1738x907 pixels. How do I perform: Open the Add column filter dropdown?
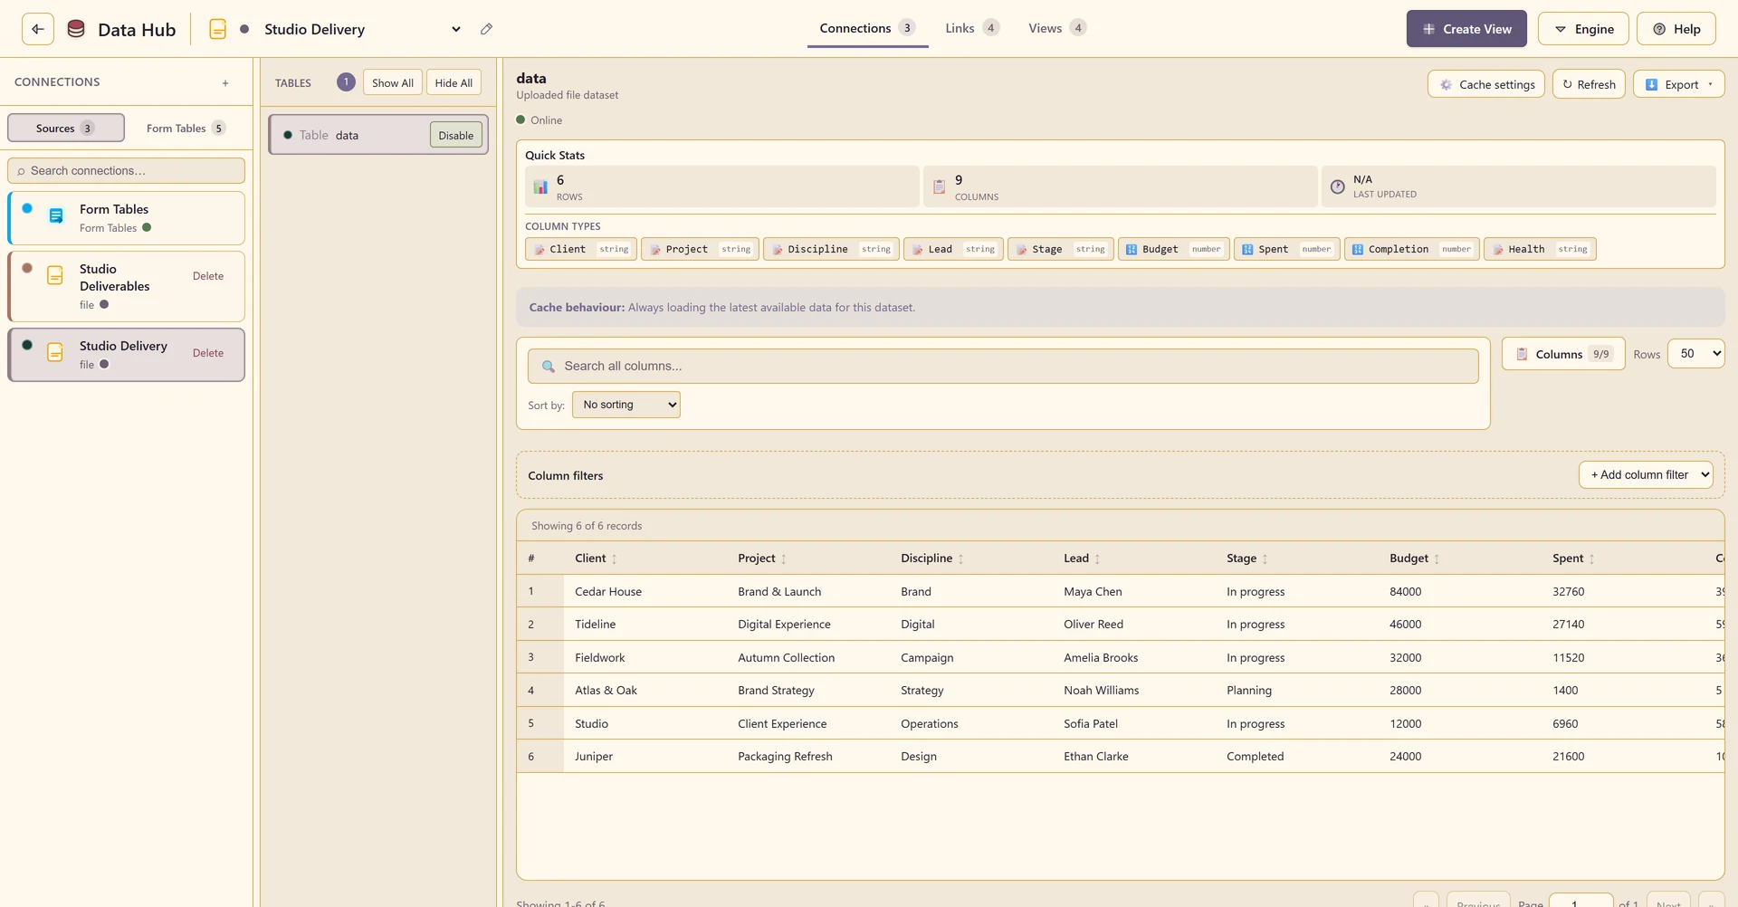tap(1646, 475)
